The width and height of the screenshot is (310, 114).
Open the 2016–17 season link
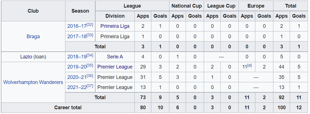click(77, 26)
